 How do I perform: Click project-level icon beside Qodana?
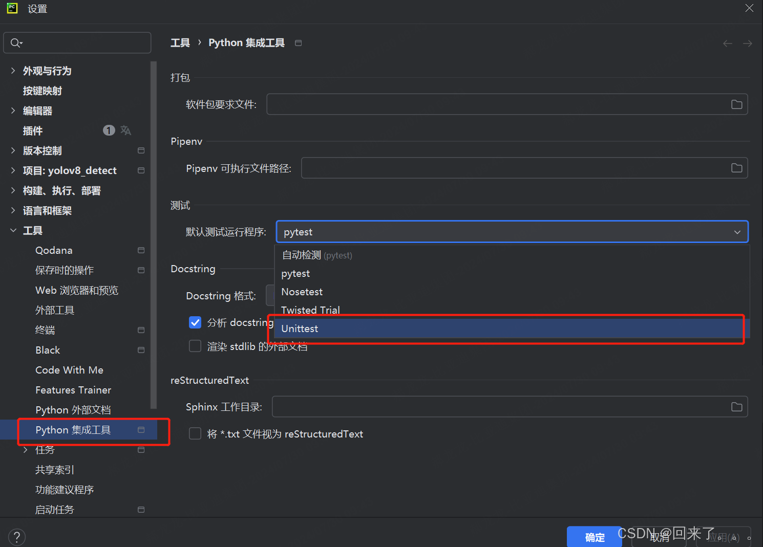(x=141, y=250)
